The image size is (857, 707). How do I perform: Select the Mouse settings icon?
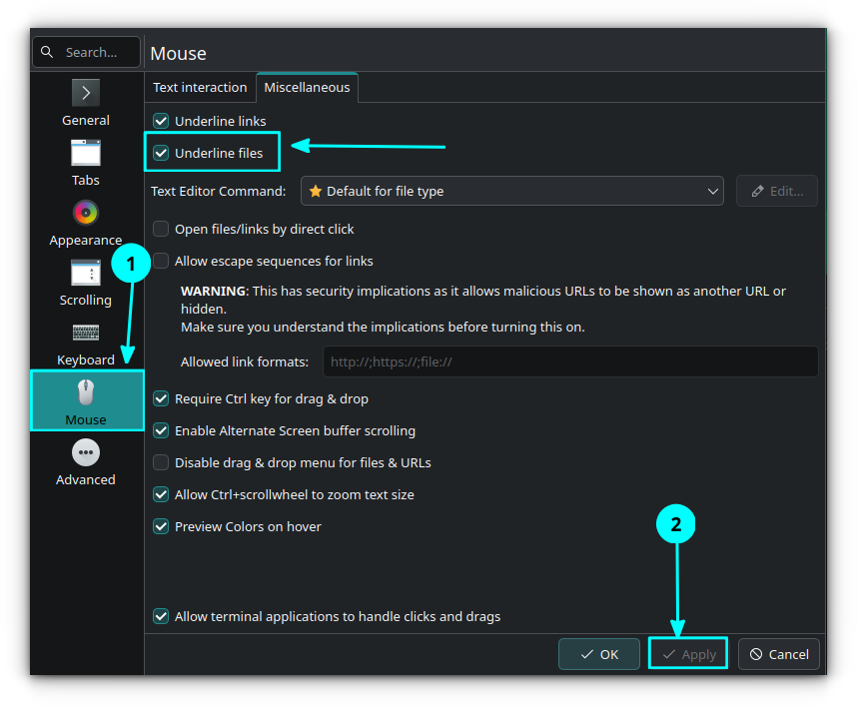86,393
